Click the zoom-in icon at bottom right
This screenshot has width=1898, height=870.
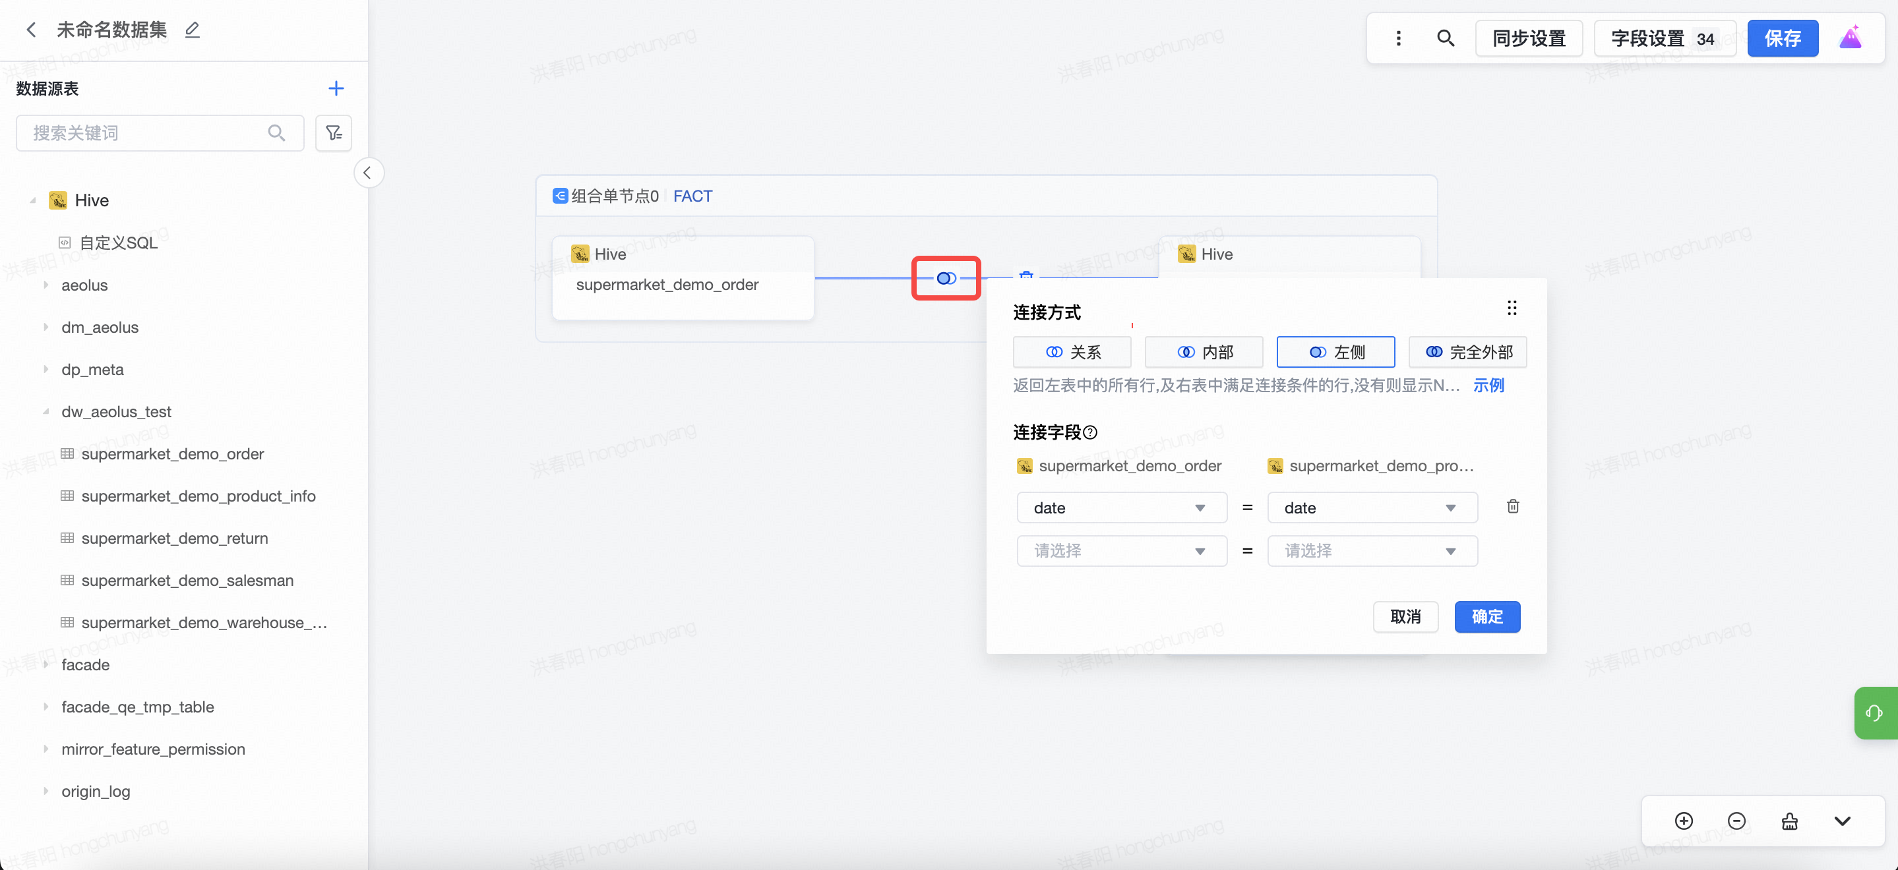tap(1684, 821)
